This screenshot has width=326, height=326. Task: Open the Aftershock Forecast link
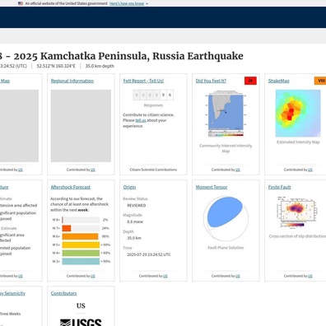click(x=71, y=187)
